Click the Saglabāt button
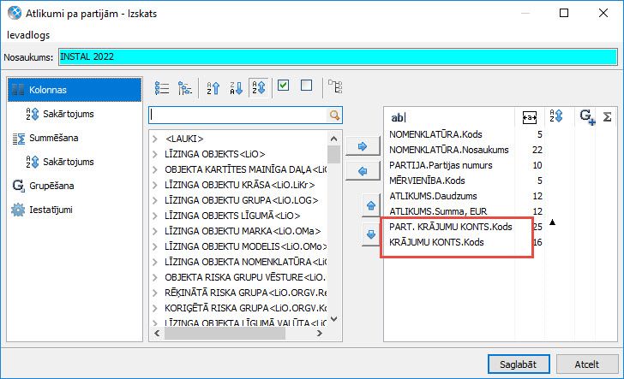 518,364
